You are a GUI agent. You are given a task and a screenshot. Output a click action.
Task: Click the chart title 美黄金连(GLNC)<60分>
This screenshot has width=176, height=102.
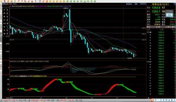coord(10,4)
